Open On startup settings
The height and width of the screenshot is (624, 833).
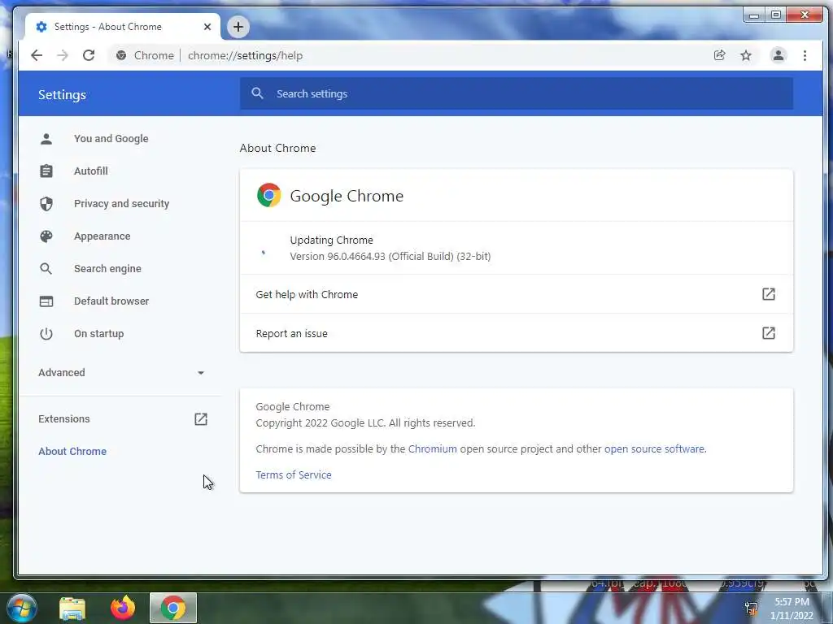(98, 334)
